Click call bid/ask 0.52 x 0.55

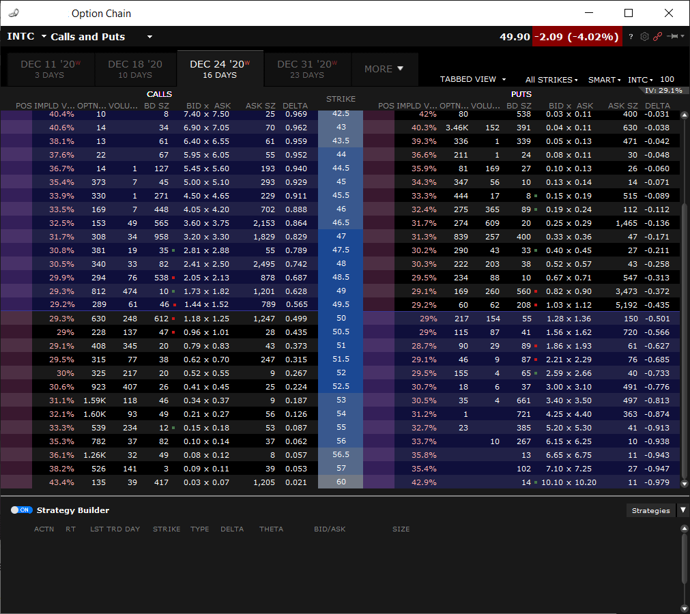(206, 373)
